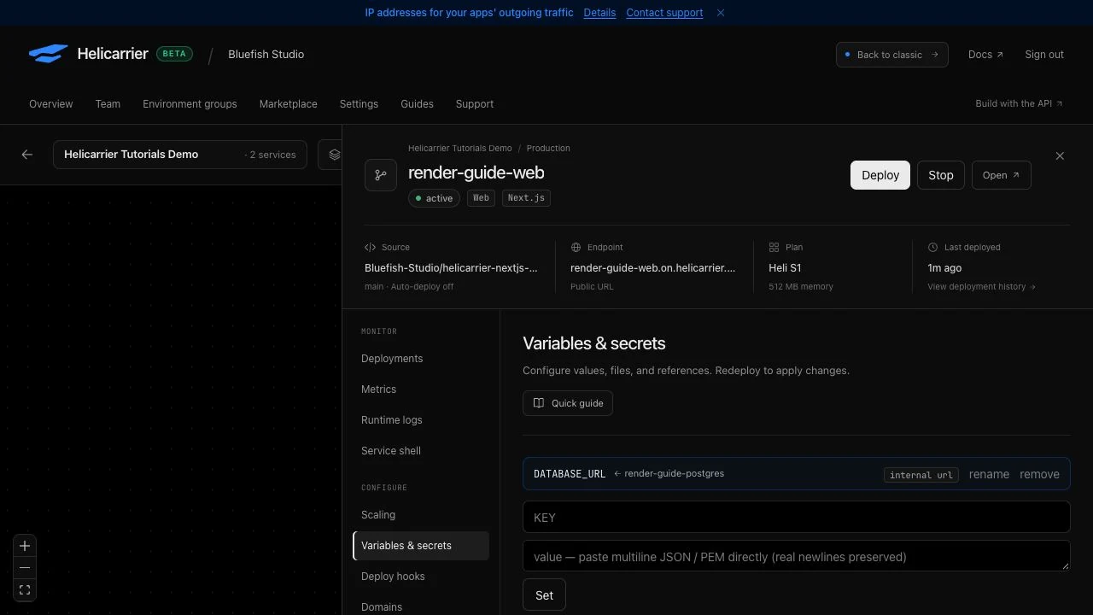Select Variables & secrets in the sidebar

[x=421, y=546]
